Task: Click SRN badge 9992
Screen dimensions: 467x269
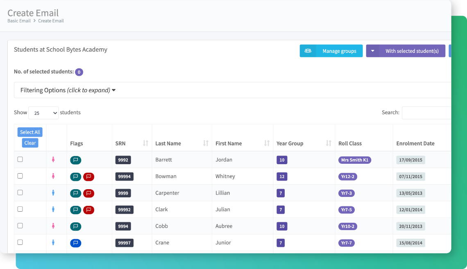Action: click(x=123, y=160)
